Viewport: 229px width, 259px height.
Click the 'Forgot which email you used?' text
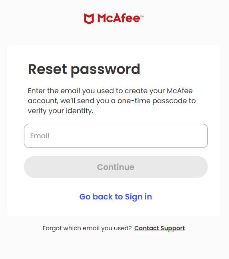[87, 228]
